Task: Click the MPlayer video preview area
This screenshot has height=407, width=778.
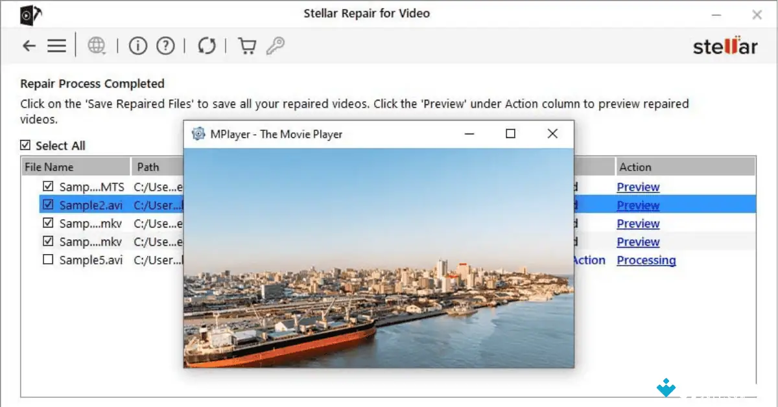Action: tap(379, 259)
